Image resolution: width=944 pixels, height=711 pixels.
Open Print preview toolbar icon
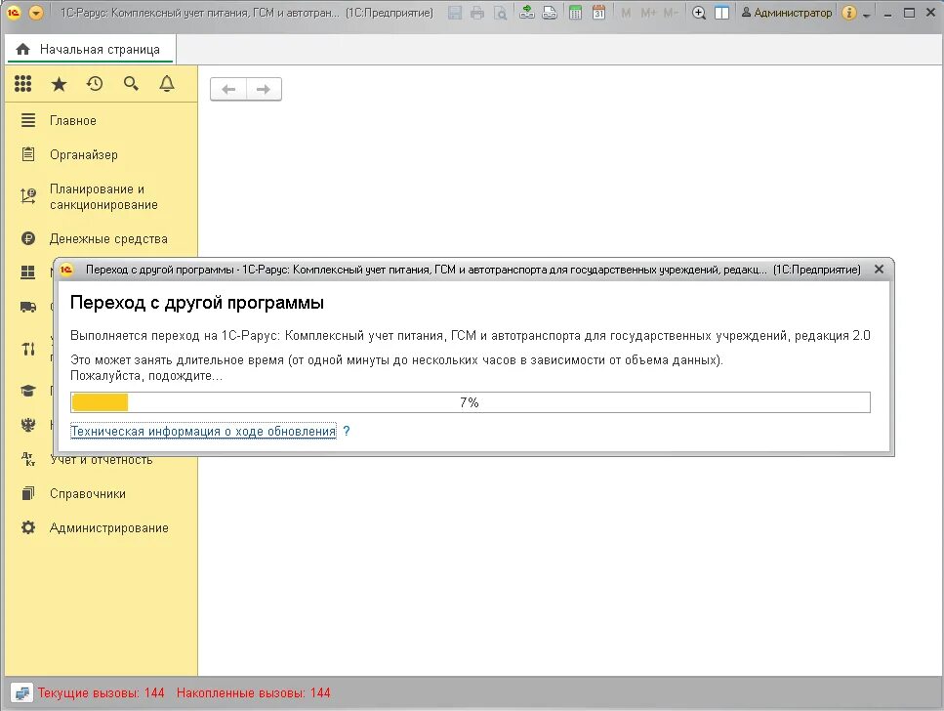[500, 13]
